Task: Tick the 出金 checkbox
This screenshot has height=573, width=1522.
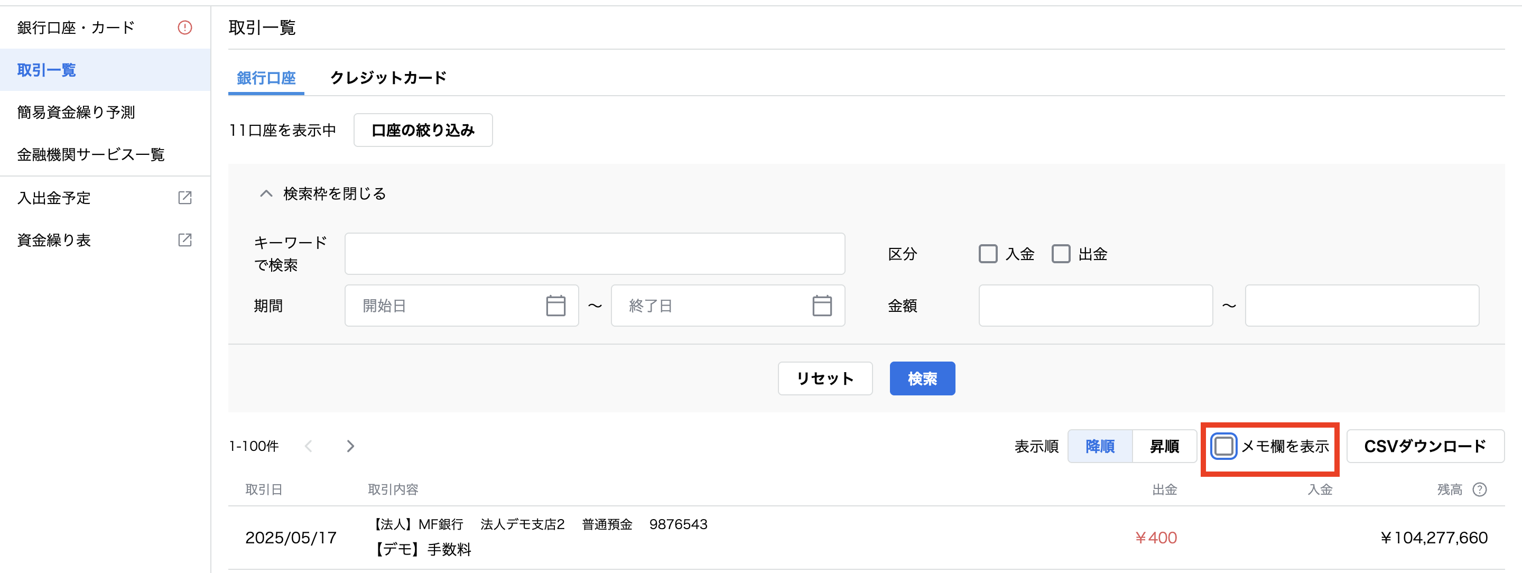Action: tap(1061, 254)
